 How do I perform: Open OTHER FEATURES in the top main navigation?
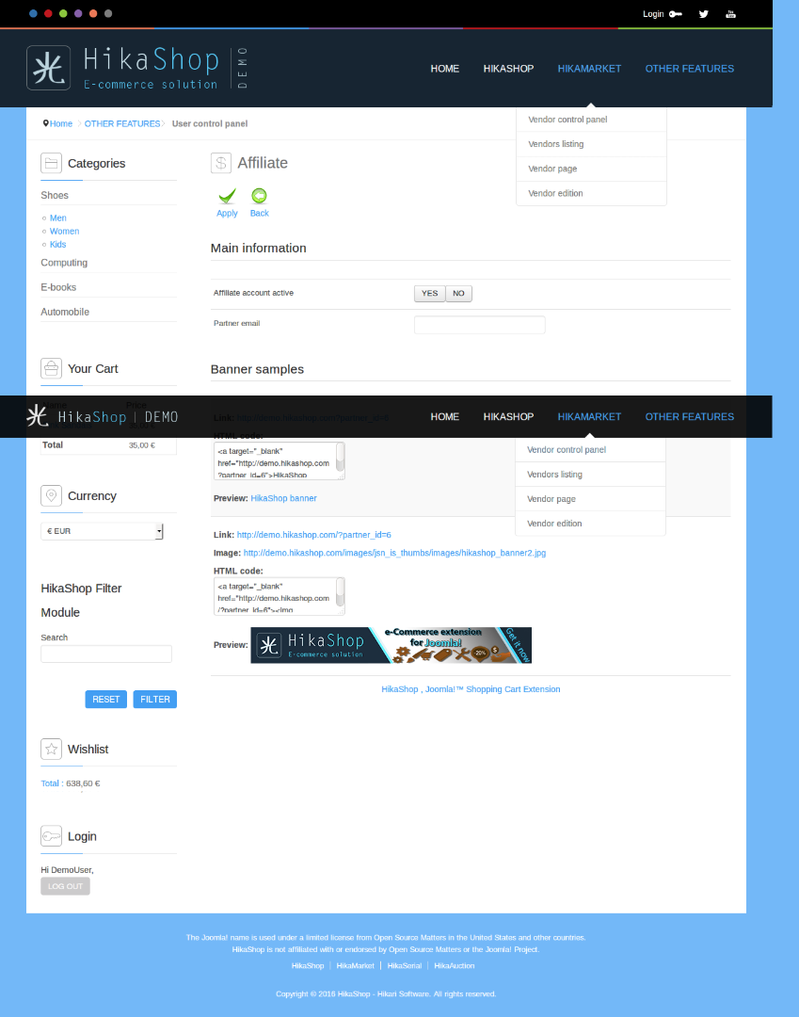[x=690, y=69]
